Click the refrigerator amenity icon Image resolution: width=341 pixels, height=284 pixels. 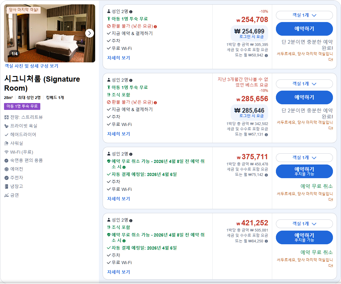pos(7,187)
